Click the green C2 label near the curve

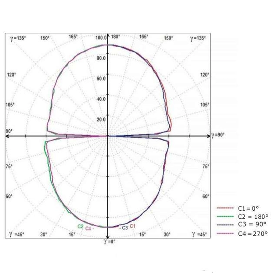[x=80, y=226]
